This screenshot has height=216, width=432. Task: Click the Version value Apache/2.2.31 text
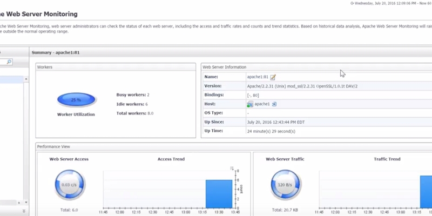pos(302,86)
